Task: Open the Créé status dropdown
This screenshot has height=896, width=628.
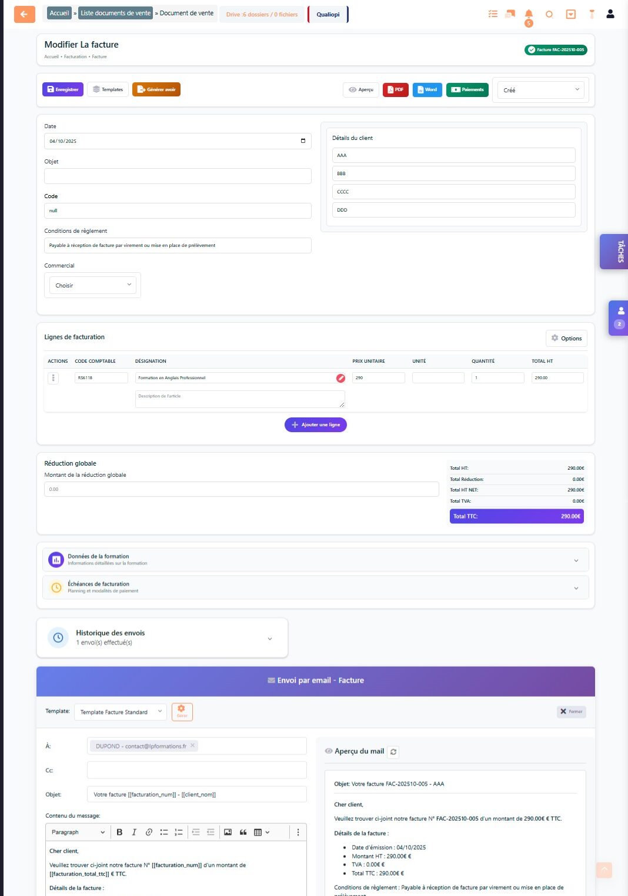Action: tap(541, 90)
